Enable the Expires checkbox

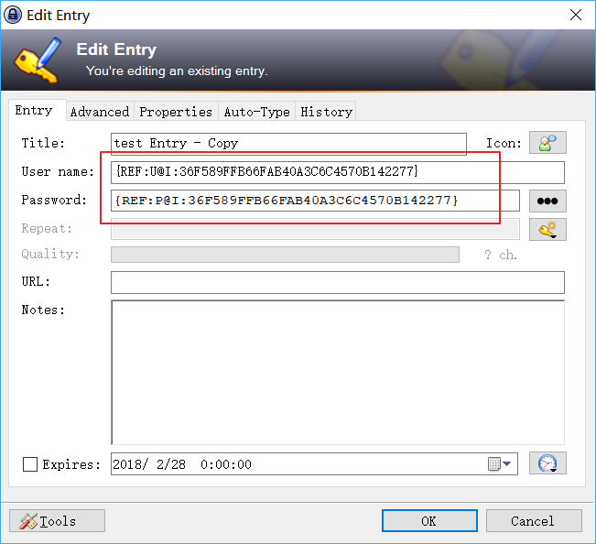[x=30, y=464]
